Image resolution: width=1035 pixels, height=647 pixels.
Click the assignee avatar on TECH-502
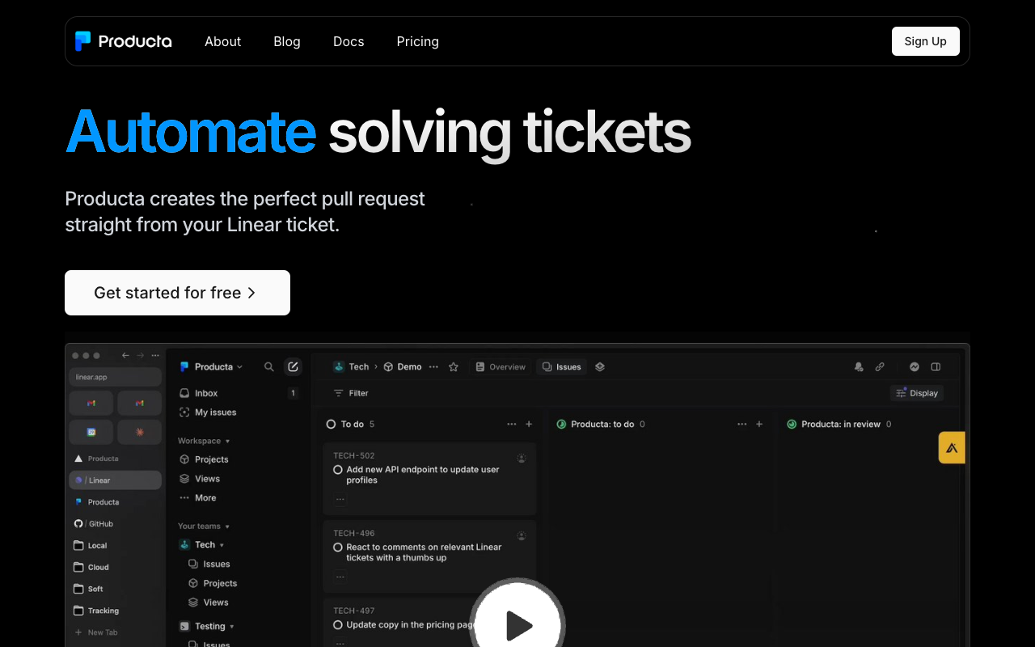tap(522, 458)
